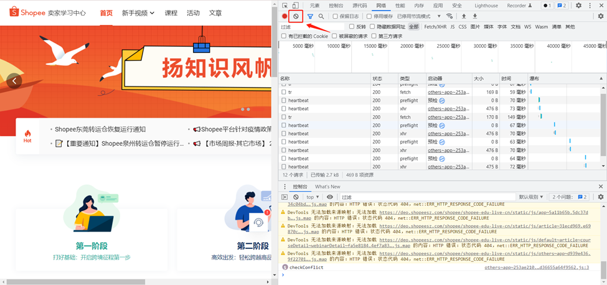Screen dimensions: 607x285
Task: Open the DevTools three-dot customize menu
Action: coord(590,6)
